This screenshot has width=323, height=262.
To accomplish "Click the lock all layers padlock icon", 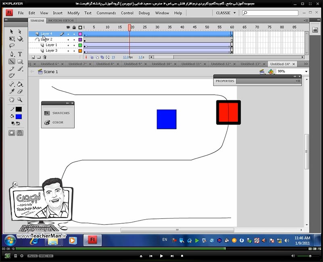I will [74, 27].
